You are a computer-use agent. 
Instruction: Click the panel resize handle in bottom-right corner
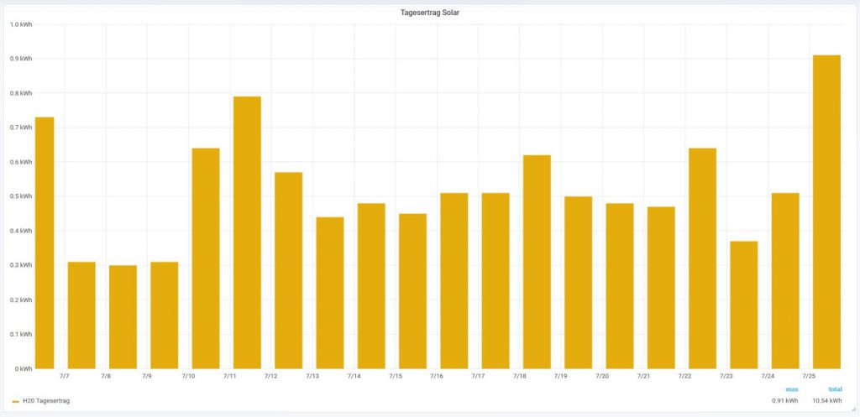(x=853, y=411)
